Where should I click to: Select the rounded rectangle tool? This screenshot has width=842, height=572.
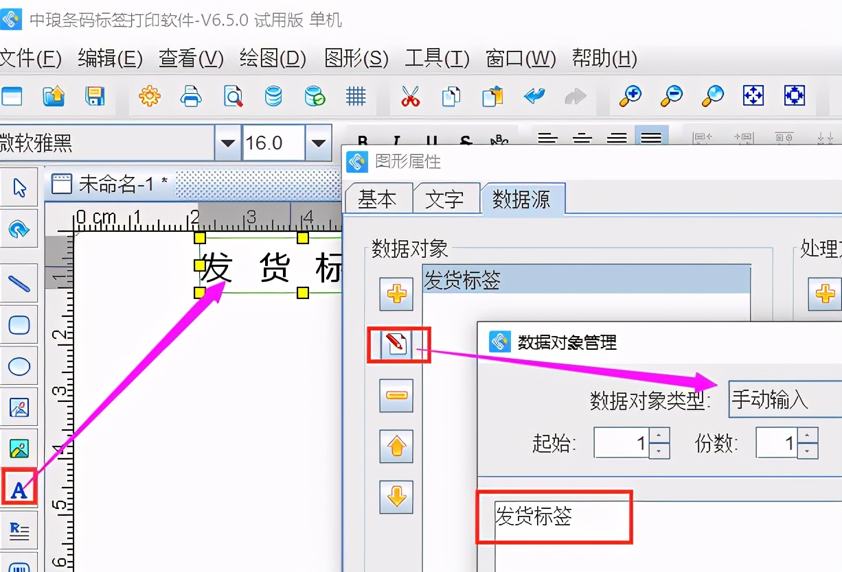coord(19,324)
